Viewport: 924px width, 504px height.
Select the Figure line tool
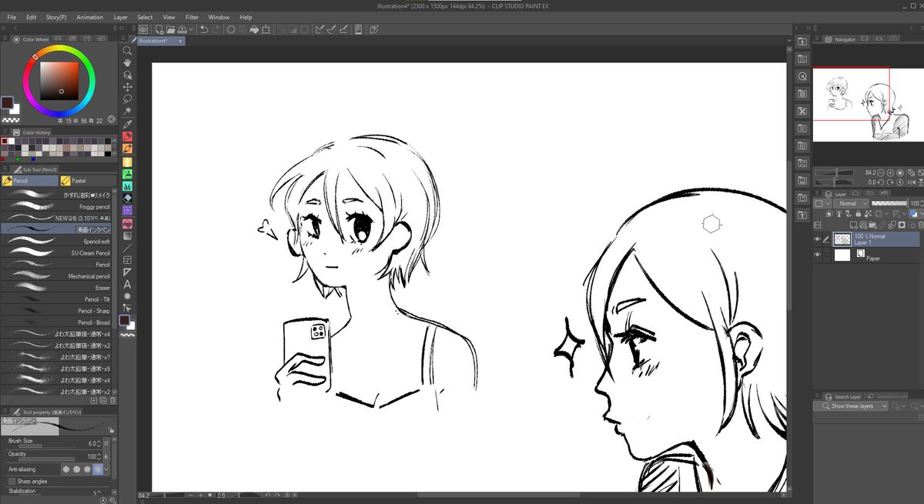click(x=128, y=248)
